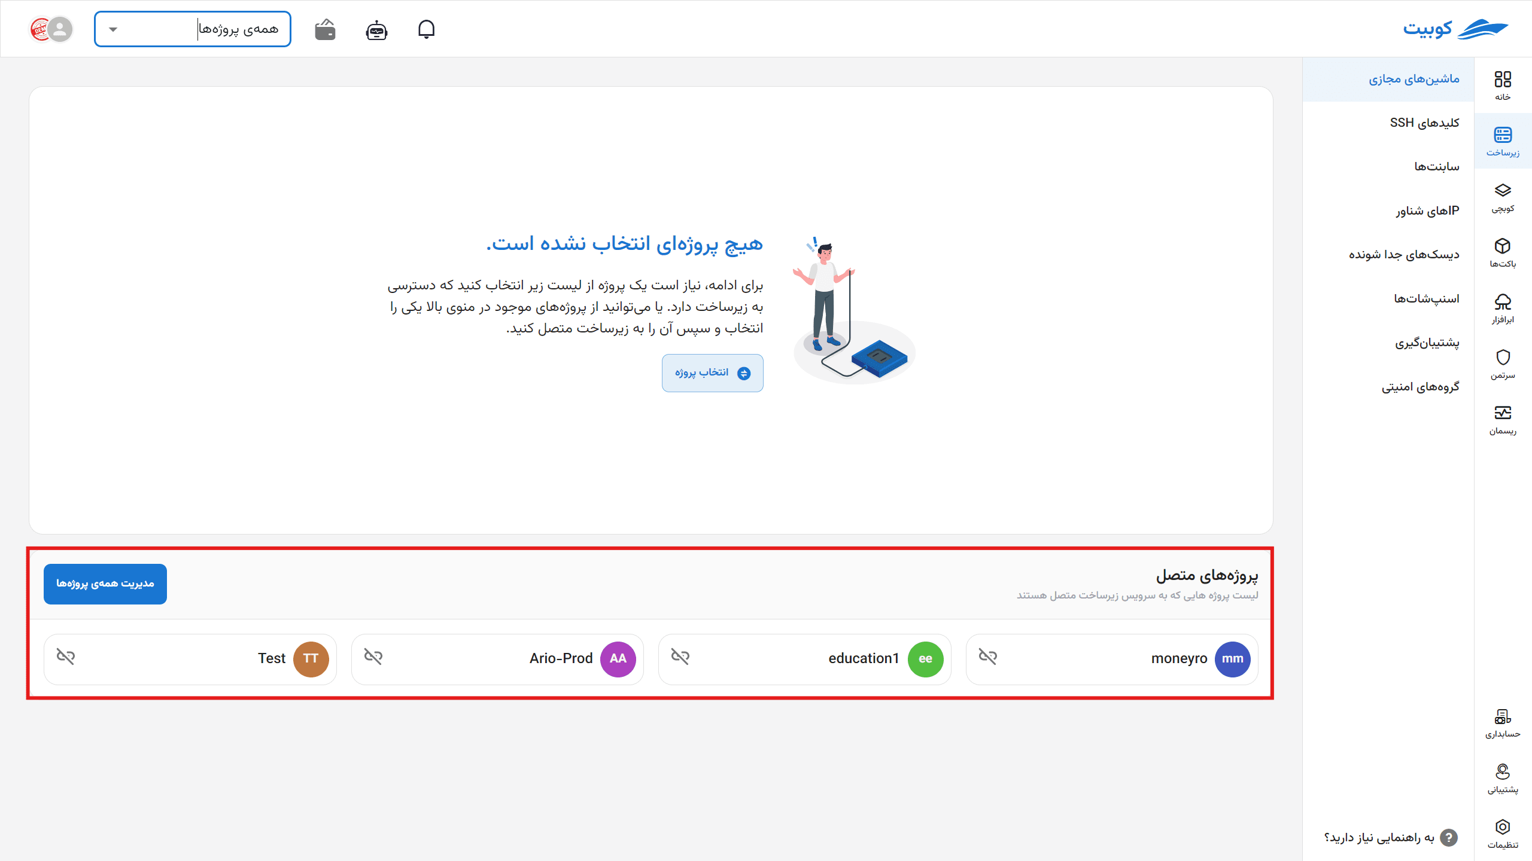Click the help question mark icon

1449,838
